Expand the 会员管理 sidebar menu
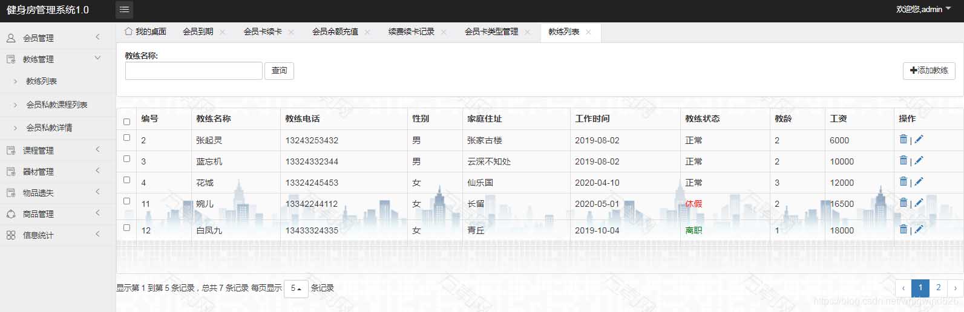The width and height of the screenshot is (964, 312). click(57, 37)
